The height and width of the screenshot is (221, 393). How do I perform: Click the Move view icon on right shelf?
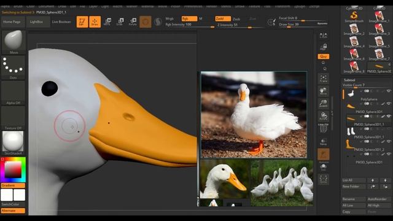point(324,91)
